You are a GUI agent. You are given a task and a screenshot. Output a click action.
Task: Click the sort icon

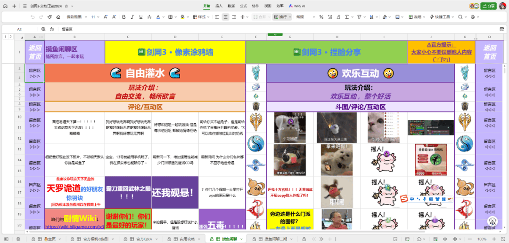point(371,17)
